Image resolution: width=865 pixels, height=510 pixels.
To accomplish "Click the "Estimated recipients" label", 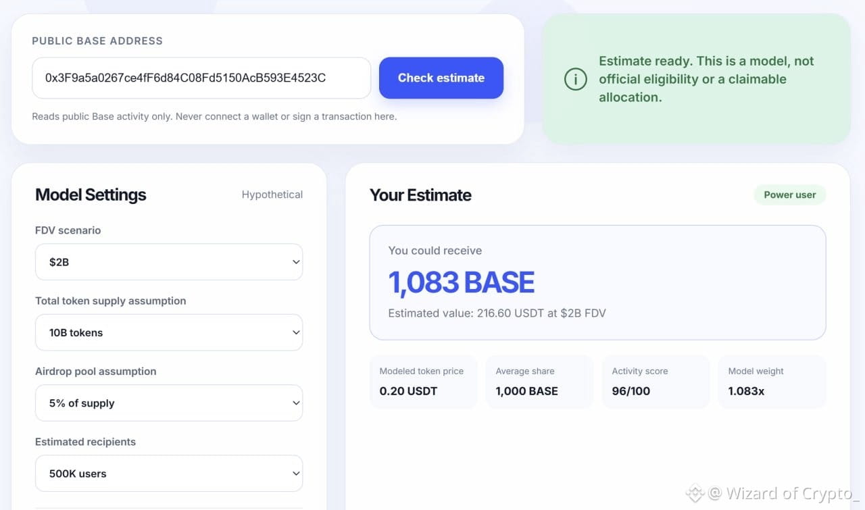I will (85, 442).
